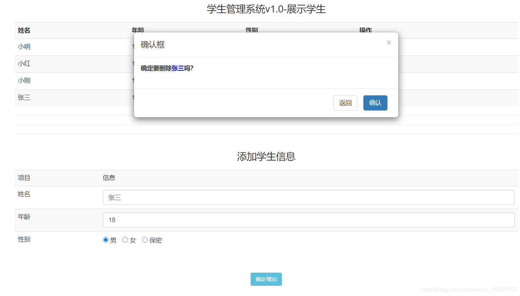The width and height of the screenshot is (520, 296).
Task: Click the name 小明 in the table
Action: pos(24,47)
